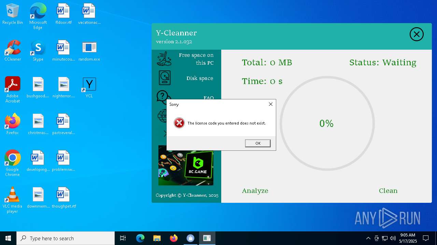Click OK in the Sorry dialog
Viewport: 437px width, 245px height.
point(258,143)
